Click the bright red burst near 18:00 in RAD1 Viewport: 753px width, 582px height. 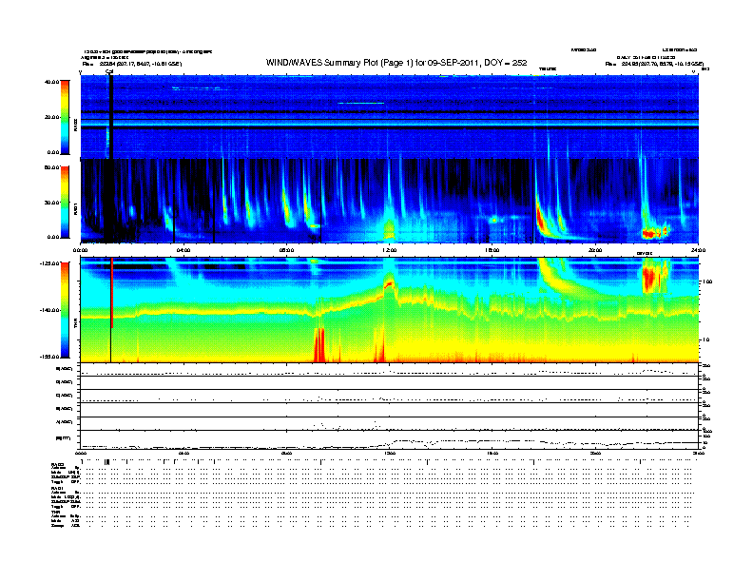[x=541, y=219]
